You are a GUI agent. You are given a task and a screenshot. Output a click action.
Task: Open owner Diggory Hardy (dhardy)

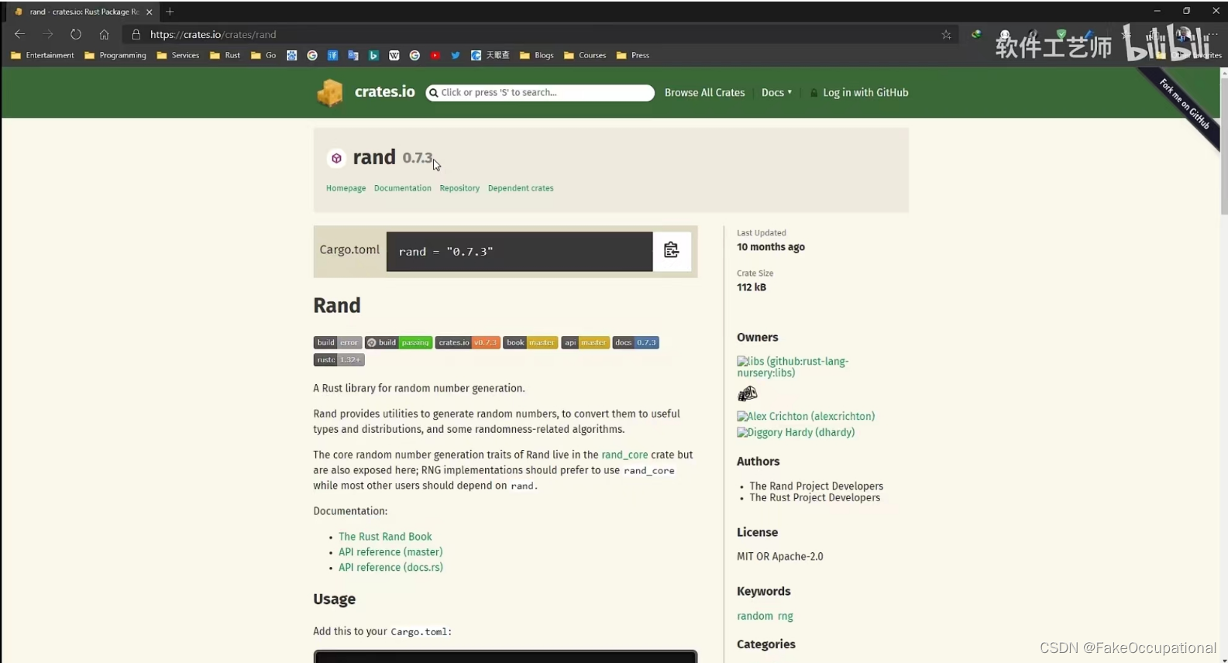coord(796,432)
